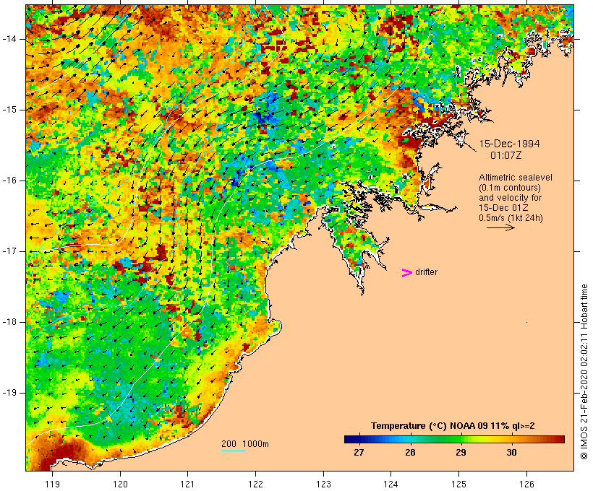Click the 28 tick label on the colorbar
Screen dimensions: 593x491
[410, 452]
